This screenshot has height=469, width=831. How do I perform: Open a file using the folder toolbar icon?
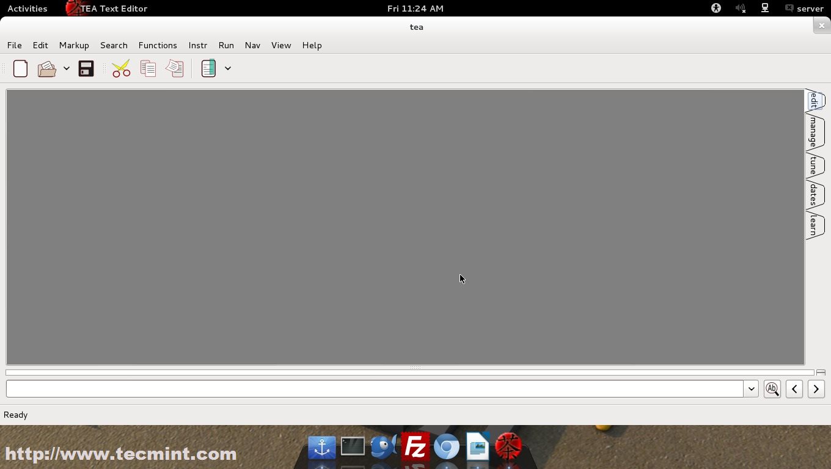pos(46,68)
